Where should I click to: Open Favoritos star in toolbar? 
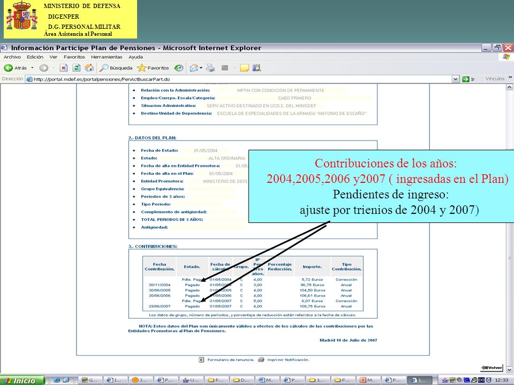point(141,68)
